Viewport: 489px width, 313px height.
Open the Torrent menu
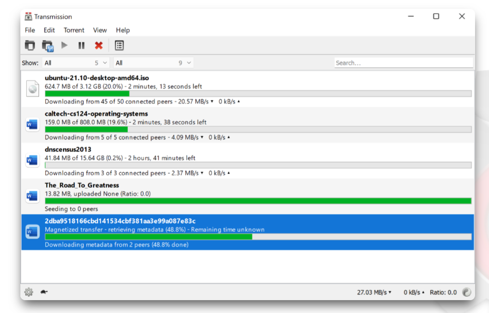74,30
